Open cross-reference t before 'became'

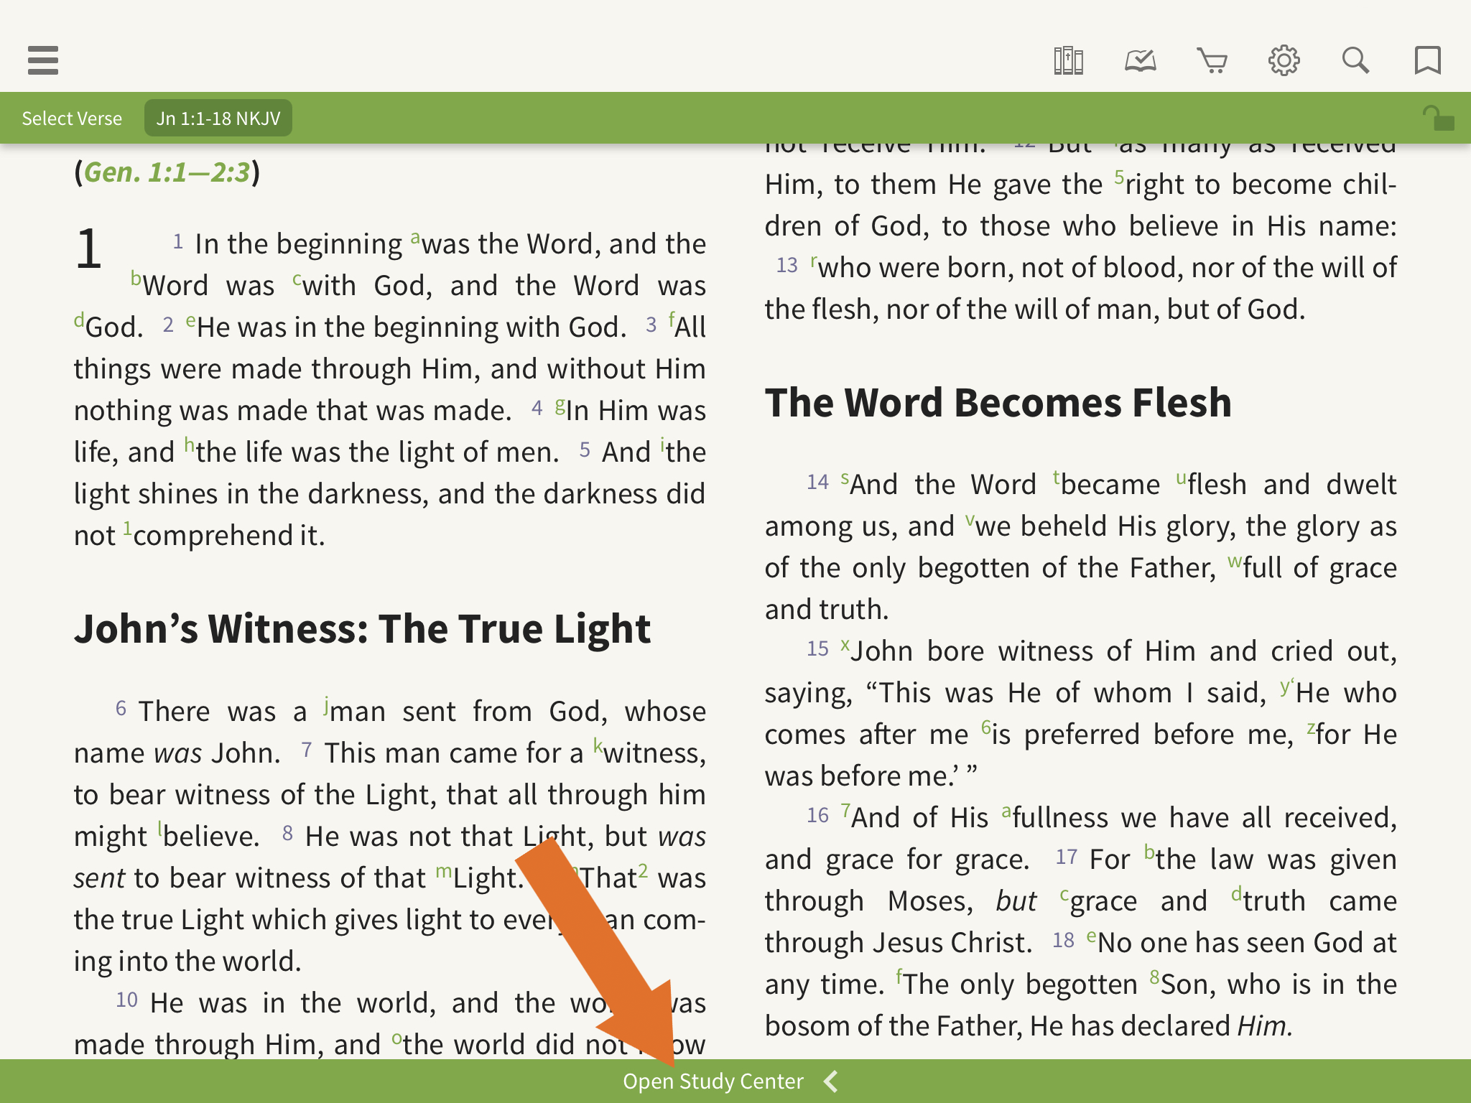tap(1057, 477)
